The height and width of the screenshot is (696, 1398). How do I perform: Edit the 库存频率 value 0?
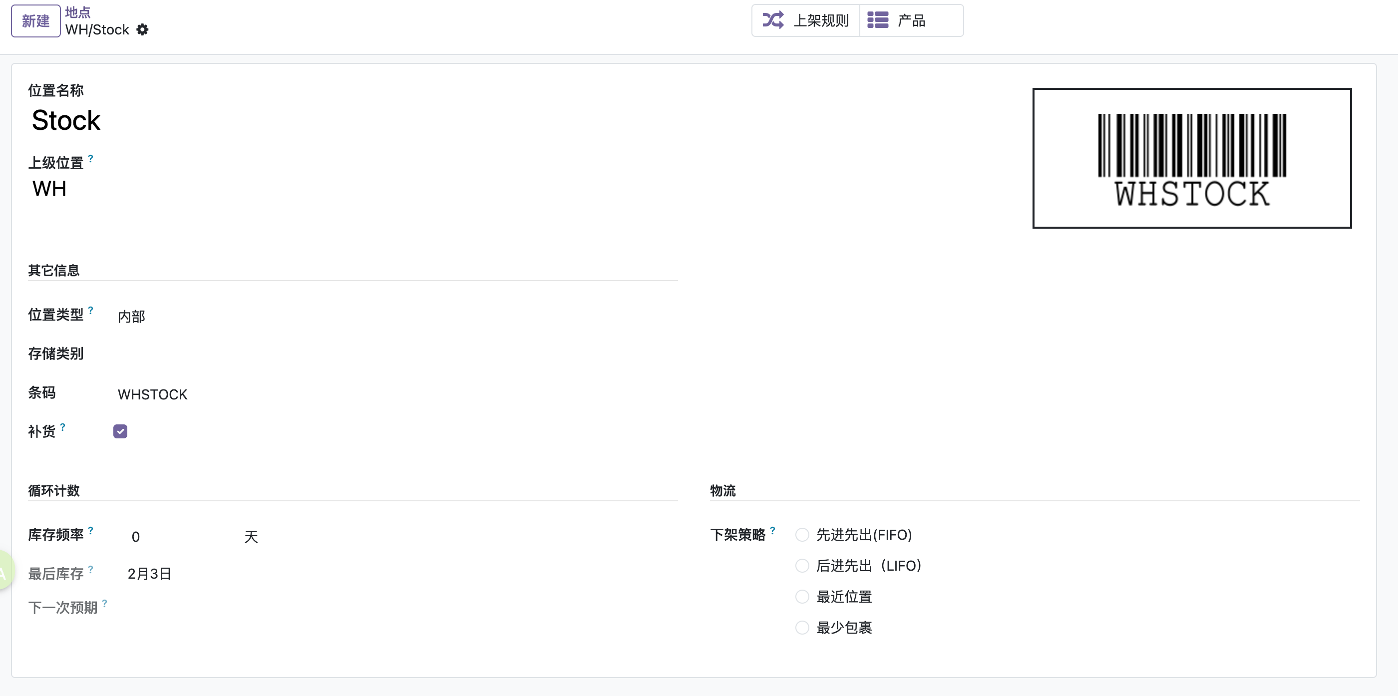(x=136, y=537)
